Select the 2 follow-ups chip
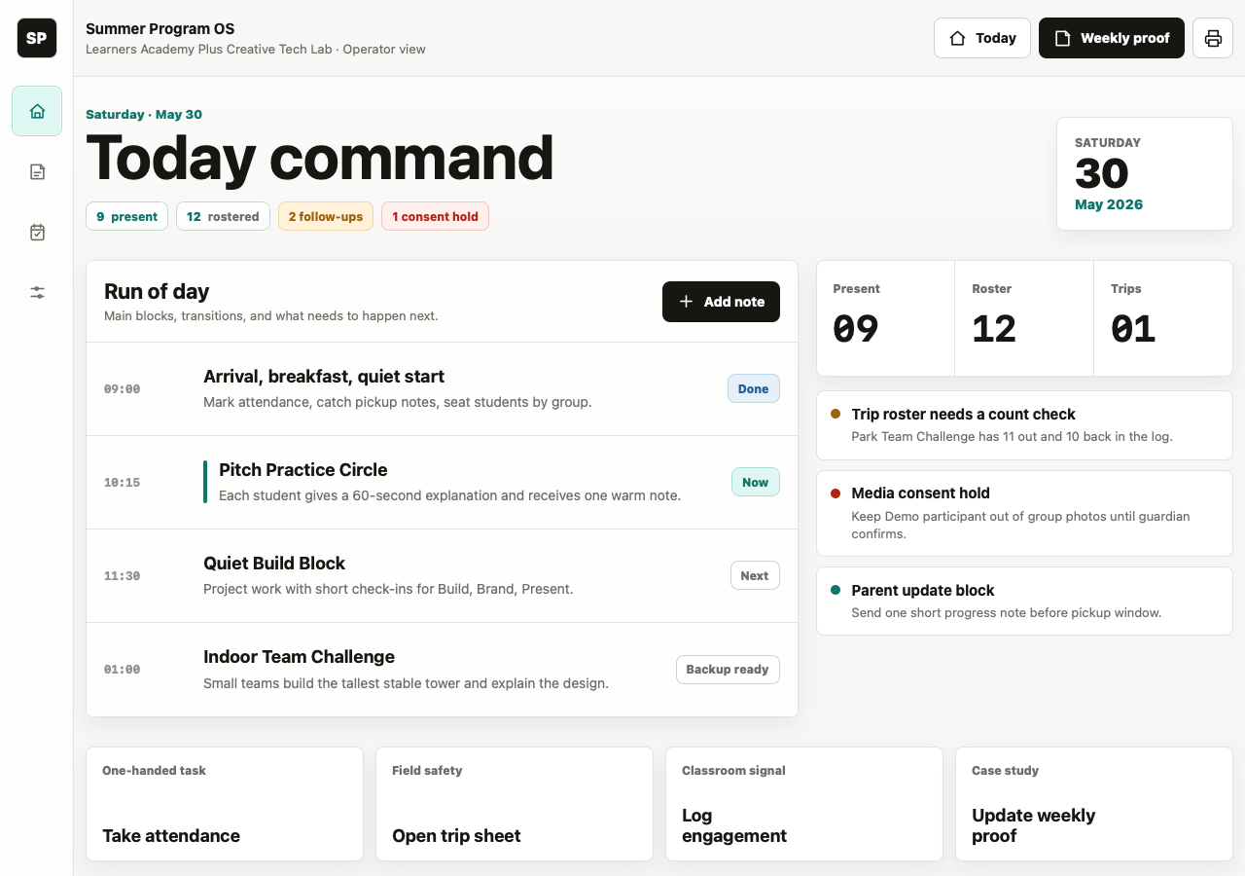Screen dimensions: 1245x876 [326, 216]
